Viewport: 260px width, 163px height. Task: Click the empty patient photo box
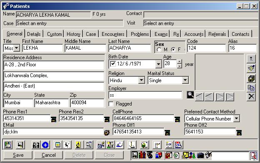pyautogui.click(x=220, y=72)
